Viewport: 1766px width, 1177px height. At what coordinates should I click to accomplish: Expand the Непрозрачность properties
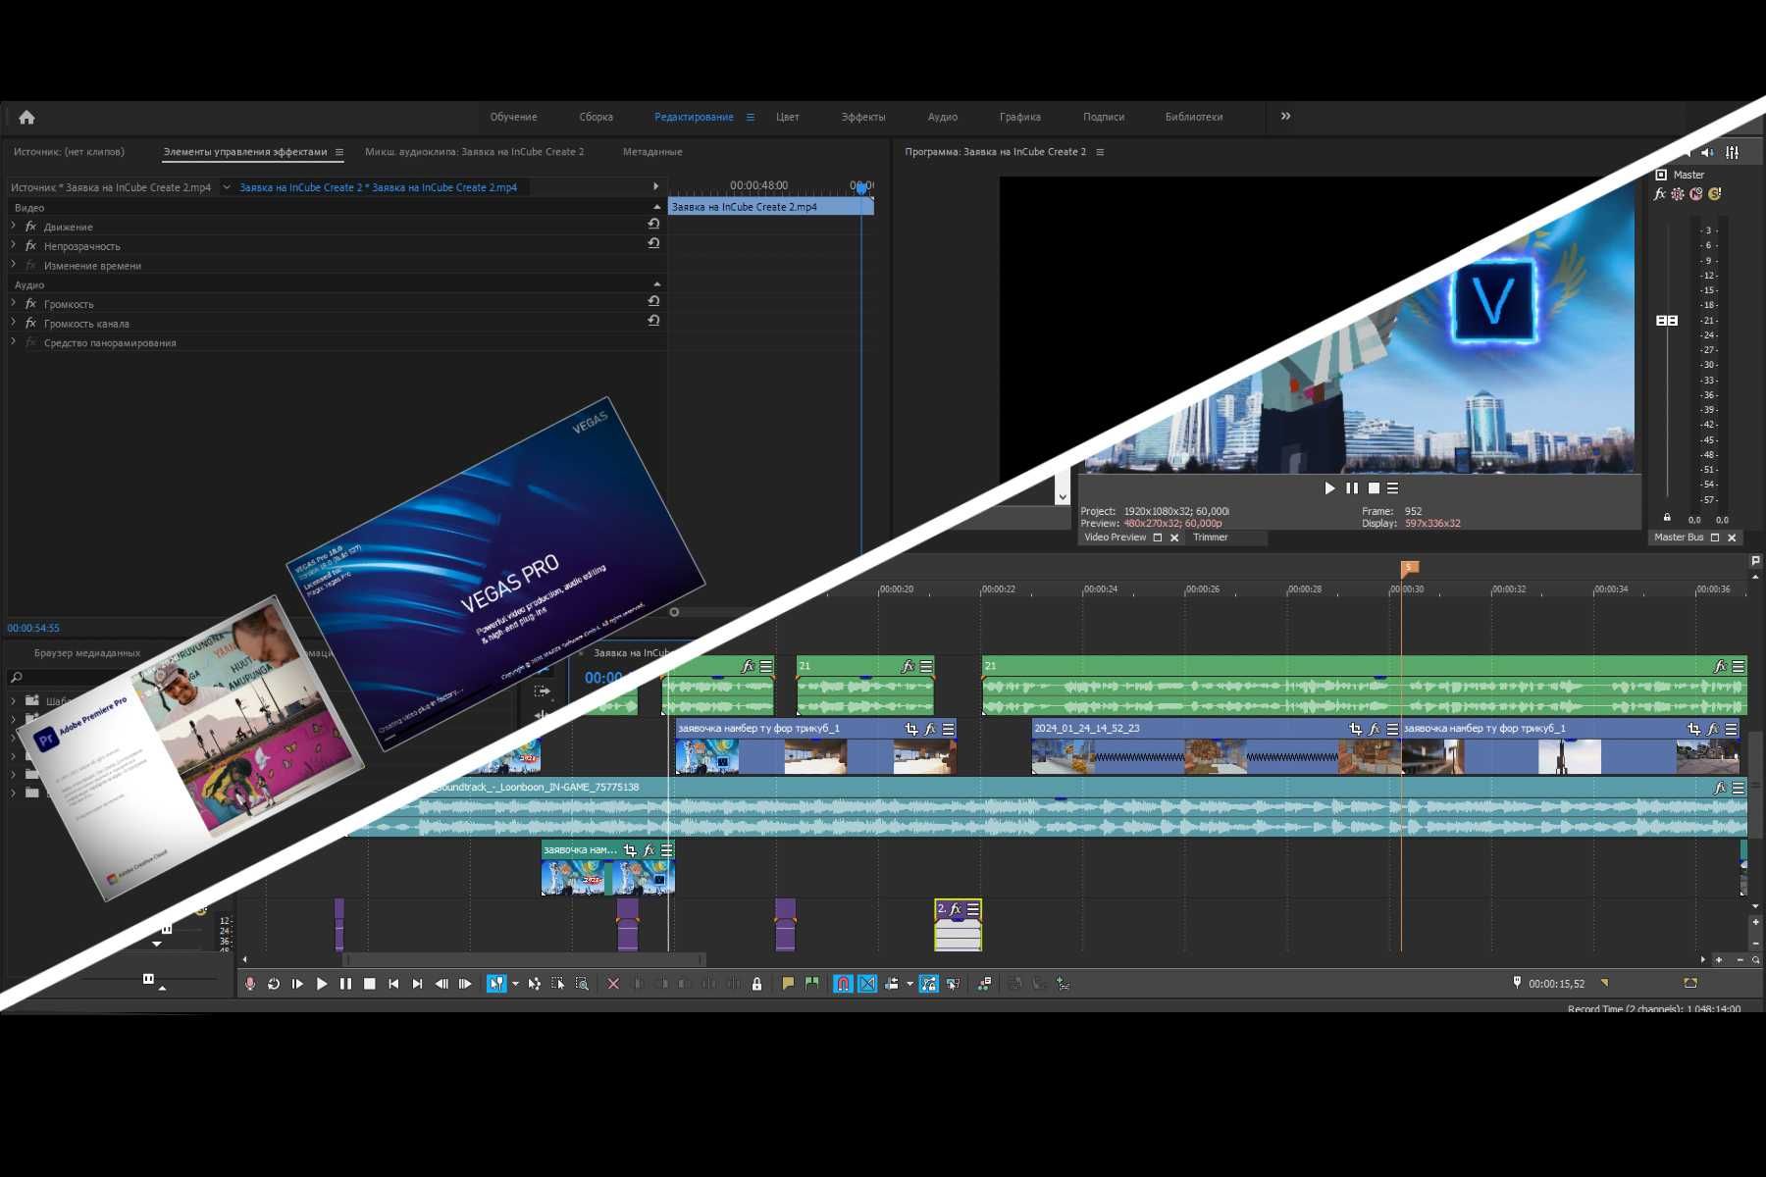click(x=14, y=245)
